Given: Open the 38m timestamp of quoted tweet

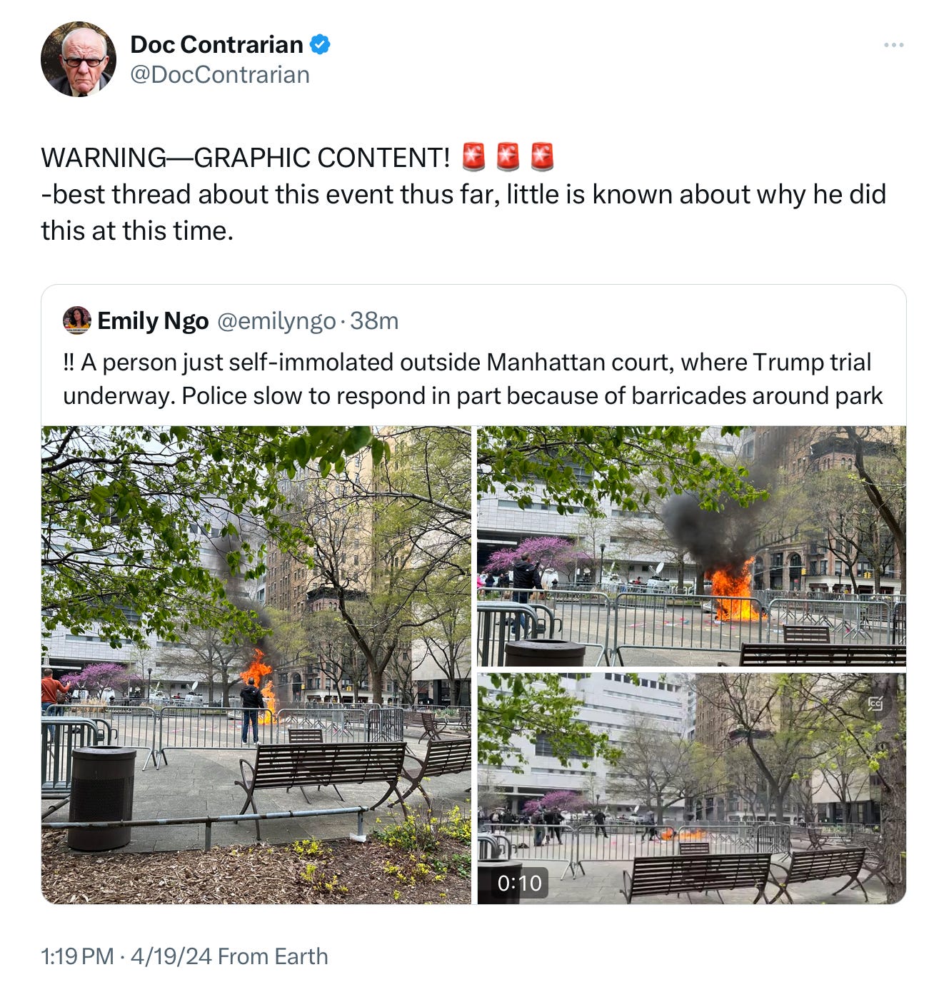Looking at the screenshot, I should pyautogui.click(x=374, y=321).
